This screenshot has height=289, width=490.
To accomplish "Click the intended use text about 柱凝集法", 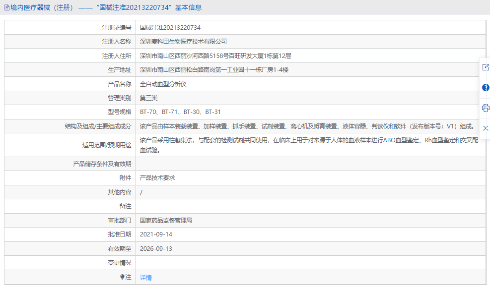I will click(x=309, y=145).
